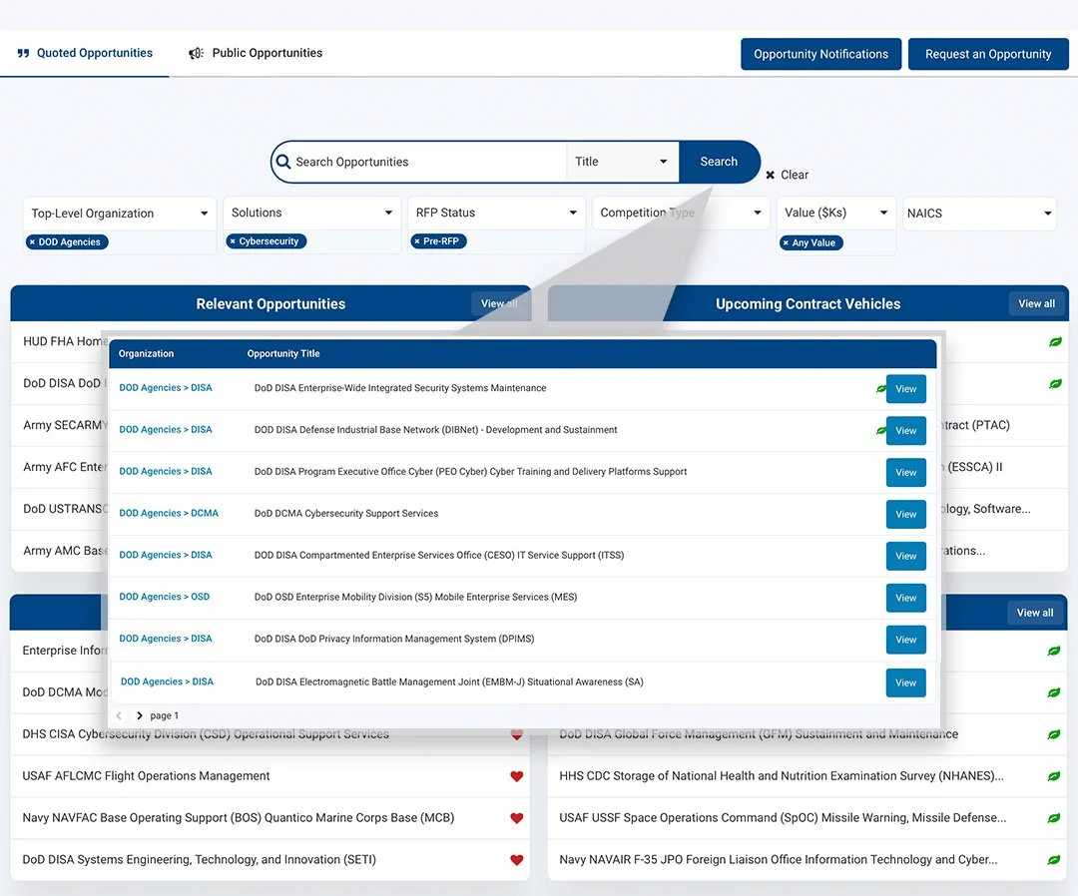The height and width of the screenshot is (896, 1078).
Task: Click leaf icon on second Upcoming Contract Vehicles row
Action: (x=1055, y=383)
